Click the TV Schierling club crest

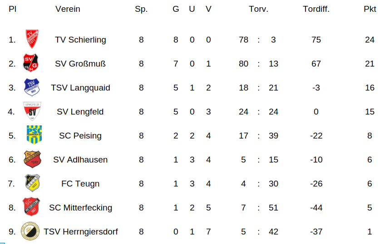click(x=32, y=39)
